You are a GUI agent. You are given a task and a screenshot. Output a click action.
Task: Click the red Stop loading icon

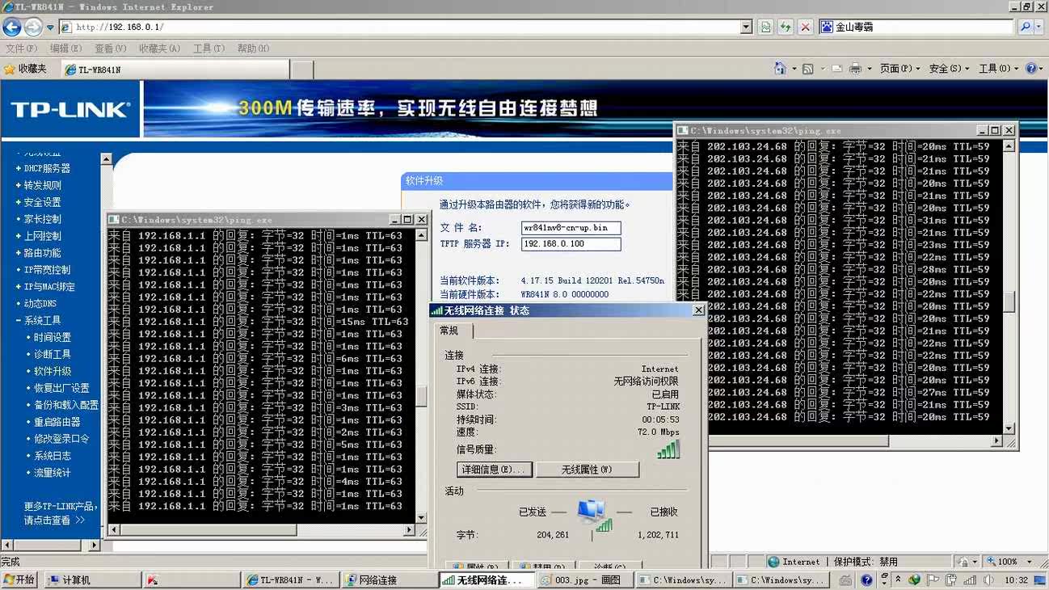[x=805, y=27]
